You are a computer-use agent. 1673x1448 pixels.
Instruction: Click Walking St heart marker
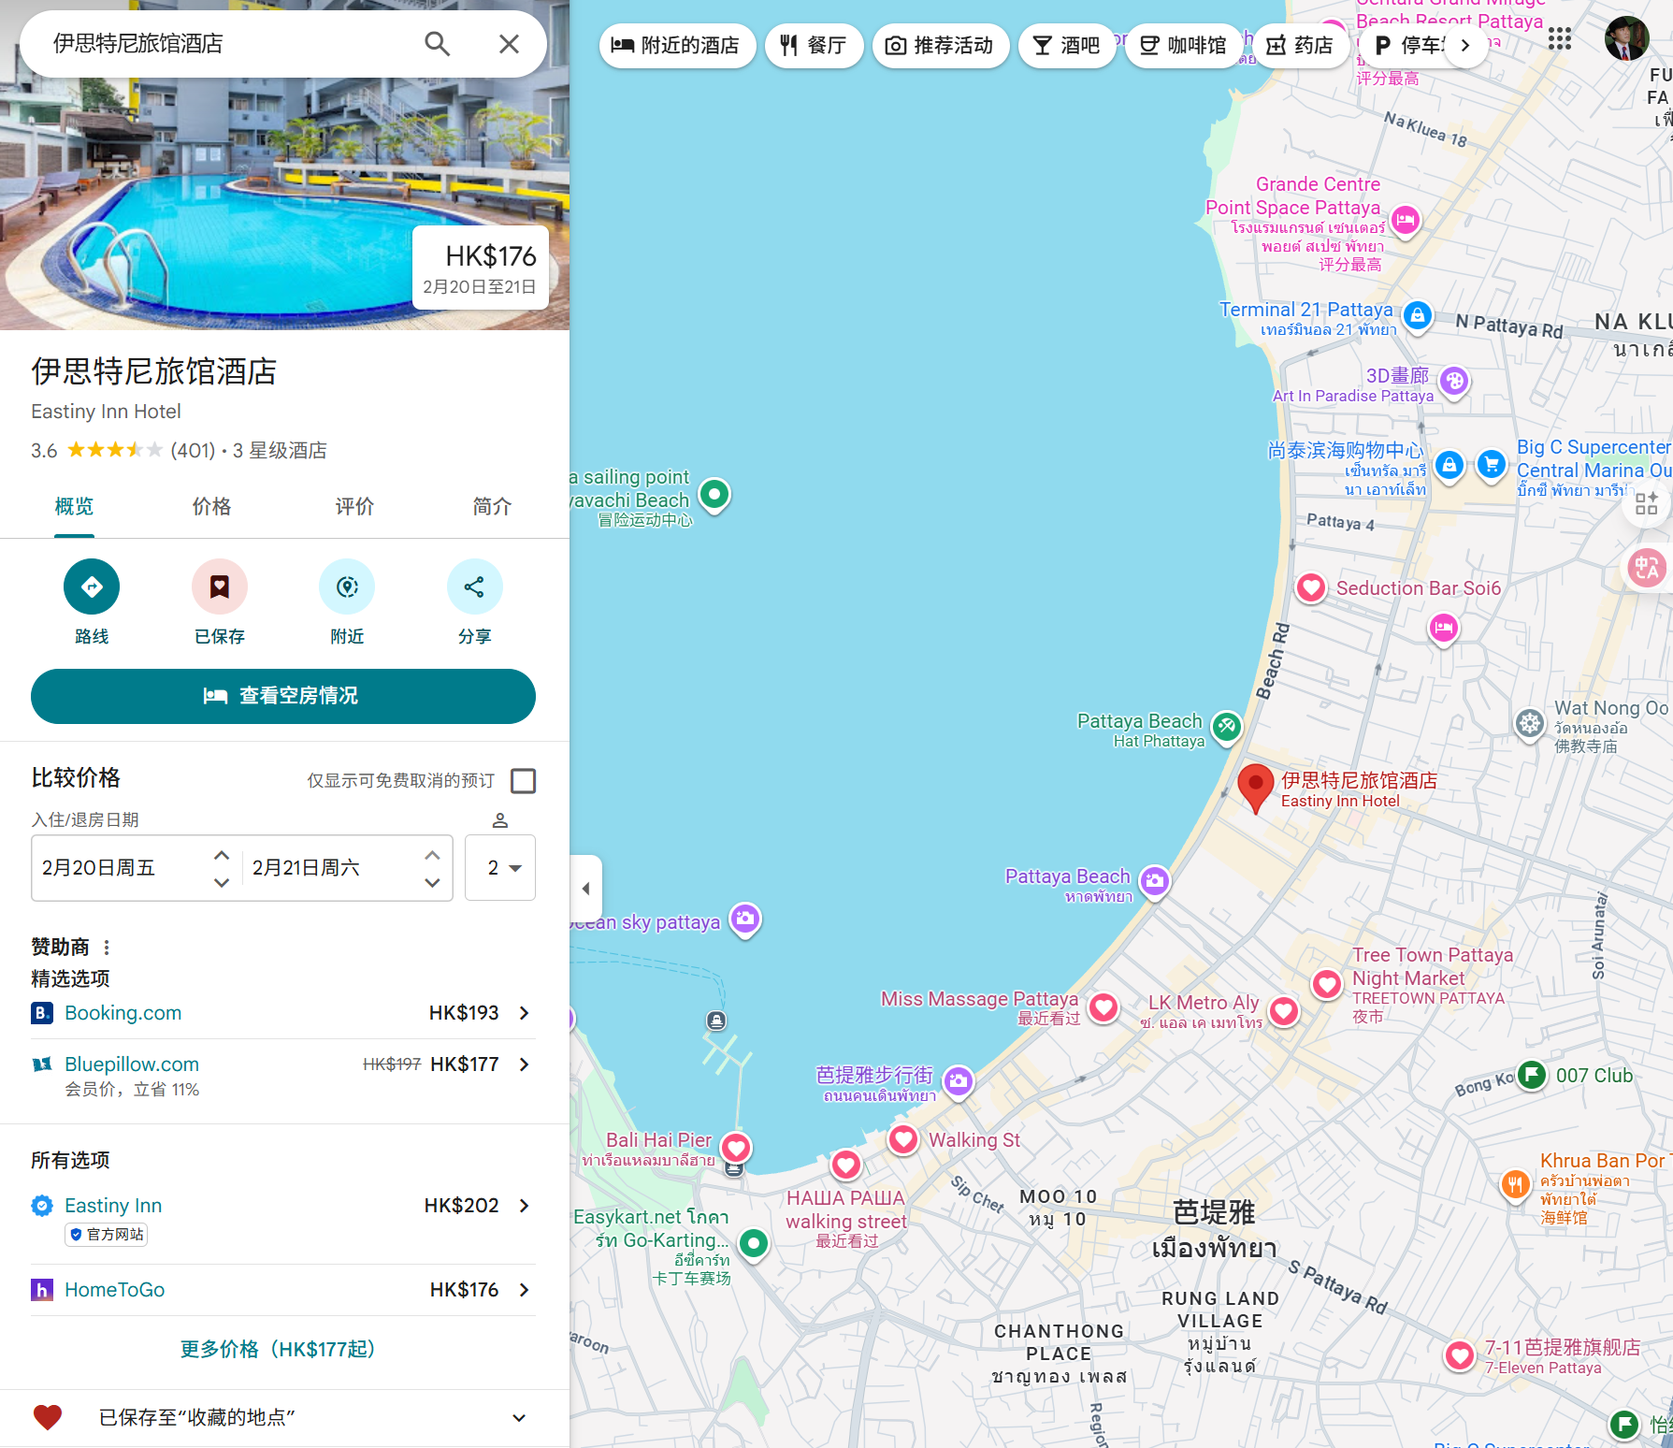(903, 1138)
